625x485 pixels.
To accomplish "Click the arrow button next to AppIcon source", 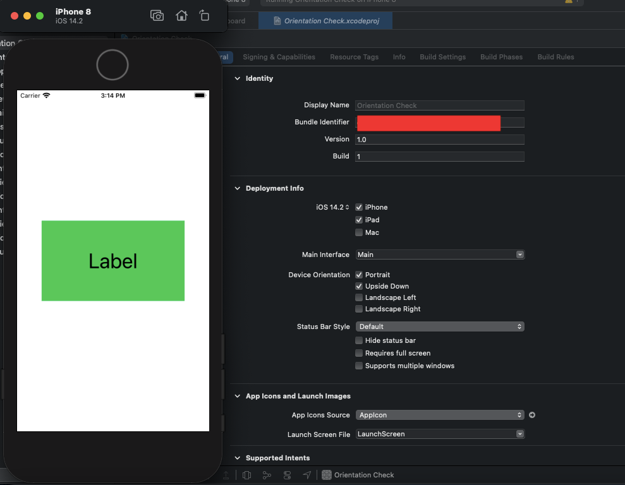I will [531, 415].
